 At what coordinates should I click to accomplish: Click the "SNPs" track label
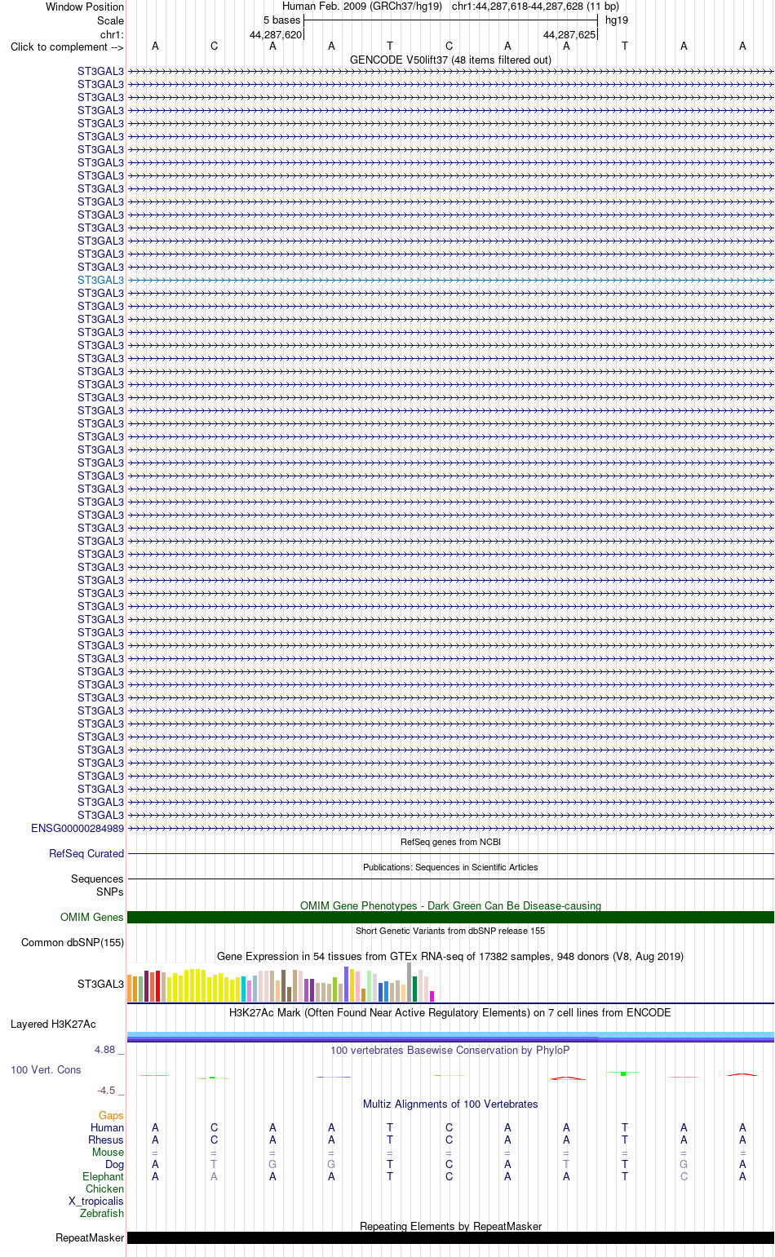(x=110, y=892)
